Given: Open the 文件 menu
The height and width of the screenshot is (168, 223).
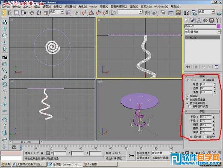Looking at the screenshot, I should (x=6, y=6).
